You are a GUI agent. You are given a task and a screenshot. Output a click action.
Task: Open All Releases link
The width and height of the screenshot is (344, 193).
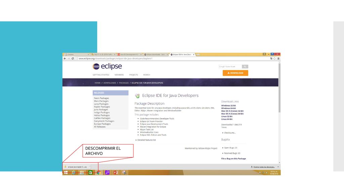coord(99,127)
